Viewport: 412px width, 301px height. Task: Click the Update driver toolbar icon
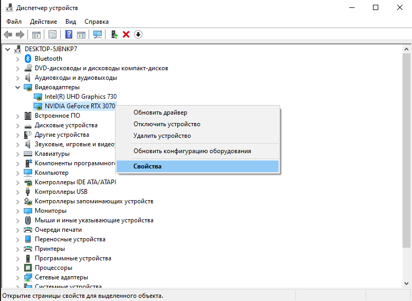click(113, 34)
